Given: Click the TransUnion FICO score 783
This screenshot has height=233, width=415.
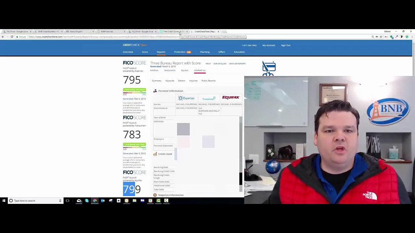Looking at the screenshot, I should coord(132,134).
